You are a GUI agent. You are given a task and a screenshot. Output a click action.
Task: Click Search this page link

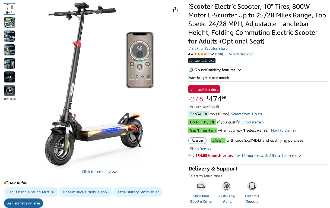(x=241, y=54)
